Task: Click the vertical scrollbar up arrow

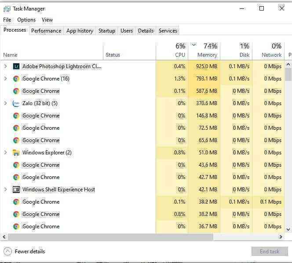Action: [x=288, y=65]
